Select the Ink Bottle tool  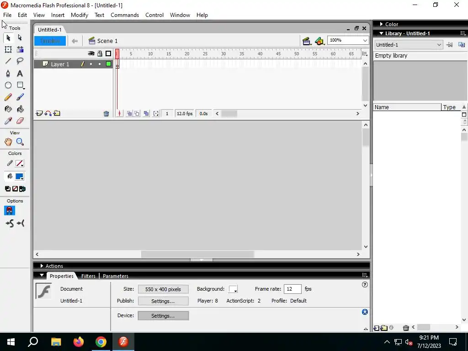click(8, 109)
